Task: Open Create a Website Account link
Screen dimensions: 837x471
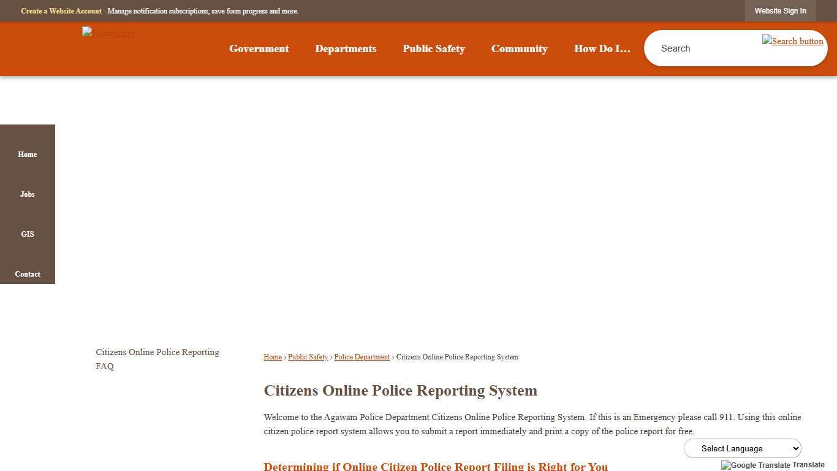Action: (x=61, y=10)
